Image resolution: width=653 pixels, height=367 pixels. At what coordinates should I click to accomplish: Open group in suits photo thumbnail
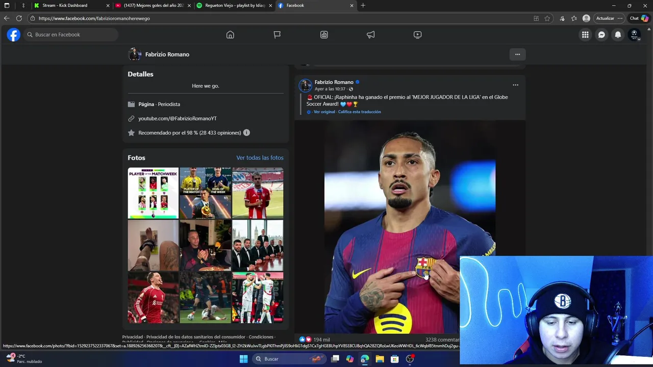(x=258, y=245)
